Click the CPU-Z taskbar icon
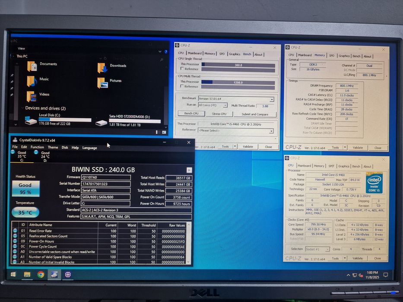The image size is (403, 302). [68, 274]
